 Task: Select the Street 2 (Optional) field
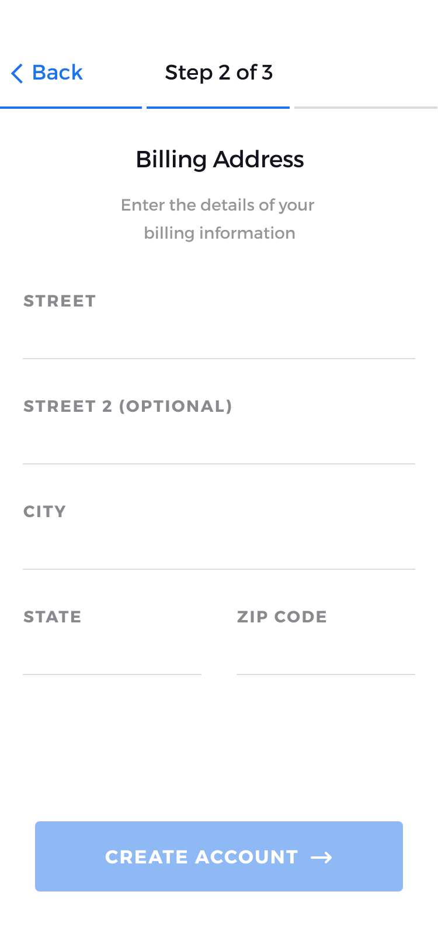point(219,442)
